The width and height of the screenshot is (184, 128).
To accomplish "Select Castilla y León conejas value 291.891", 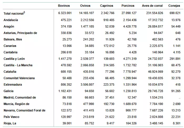I will pyautogui.click(x=175, y=59).
